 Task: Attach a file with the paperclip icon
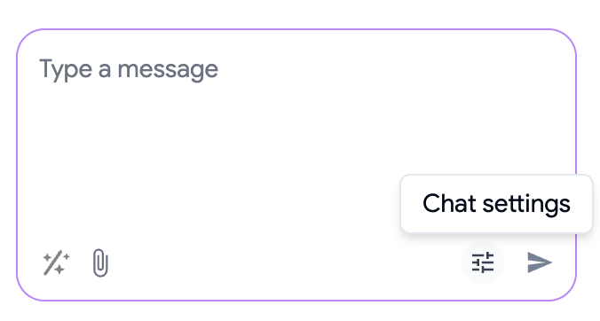coord(100,262)
